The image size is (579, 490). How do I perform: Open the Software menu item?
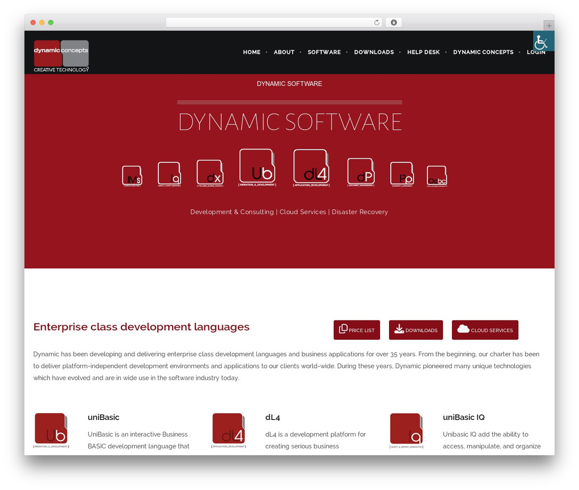(x=324, y=52)
